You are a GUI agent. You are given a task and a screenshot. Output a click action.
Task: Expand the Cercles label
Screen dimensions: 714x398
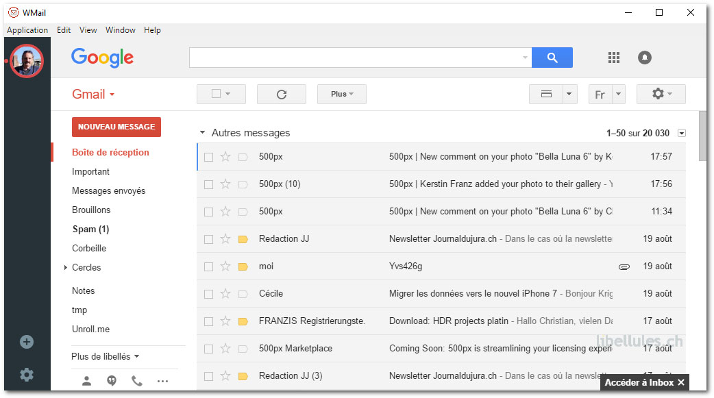[66, 267]
